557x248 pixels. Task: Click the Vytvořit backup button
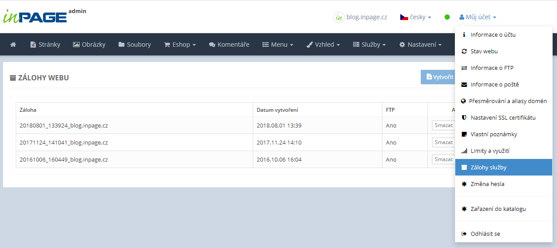(x=438, y=77)
